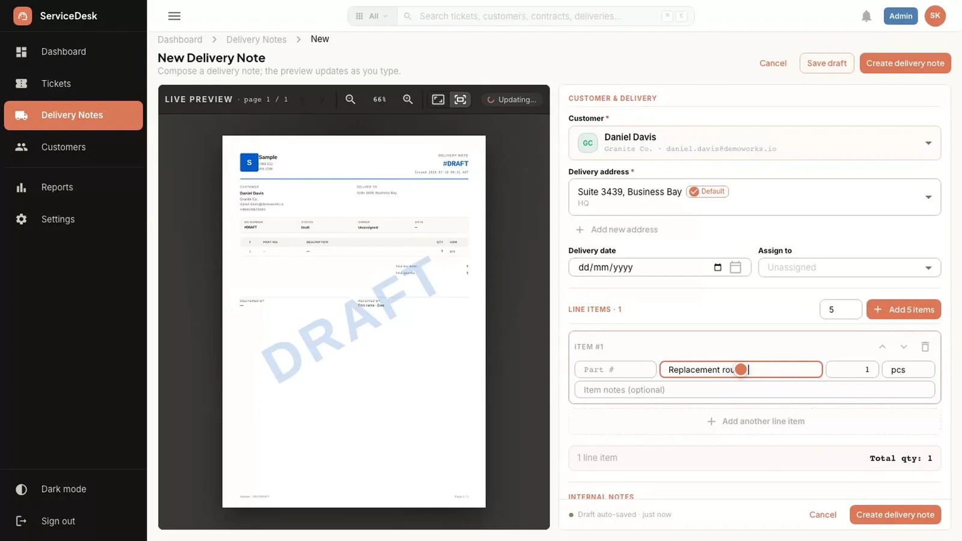Viewport: 962px width, 541px height.
Task: Delete line Item #1
Action: (x=925, y=347)
